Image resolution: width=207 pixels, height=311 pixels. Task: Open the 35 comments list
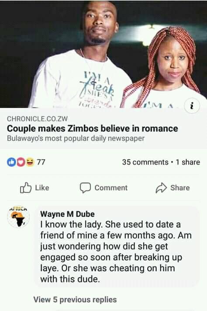coord(145,162)
